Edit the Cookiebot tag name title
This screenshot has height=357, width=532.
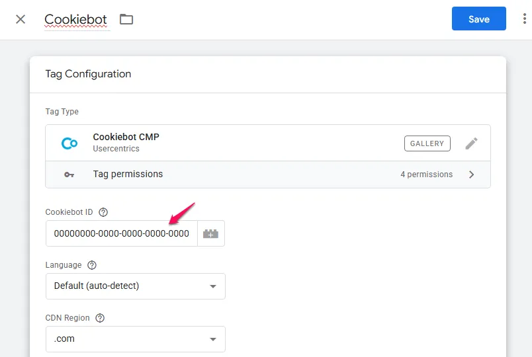click(x=75, y=19)
